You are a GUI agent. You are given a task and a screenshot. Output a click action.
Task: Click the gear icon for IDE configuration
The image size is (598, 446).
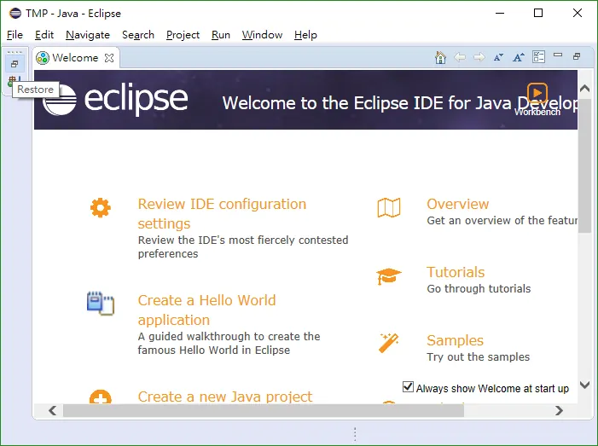(101, 208)
